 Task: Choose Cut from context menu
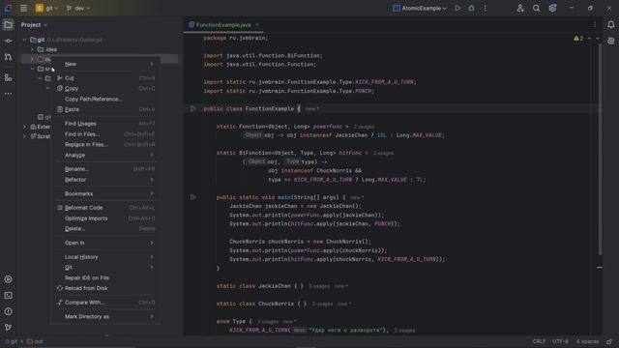105,78
